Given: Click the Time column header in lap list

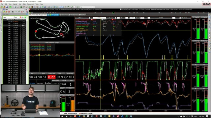Looking at the screenshot, I should (x=15, y=17).
